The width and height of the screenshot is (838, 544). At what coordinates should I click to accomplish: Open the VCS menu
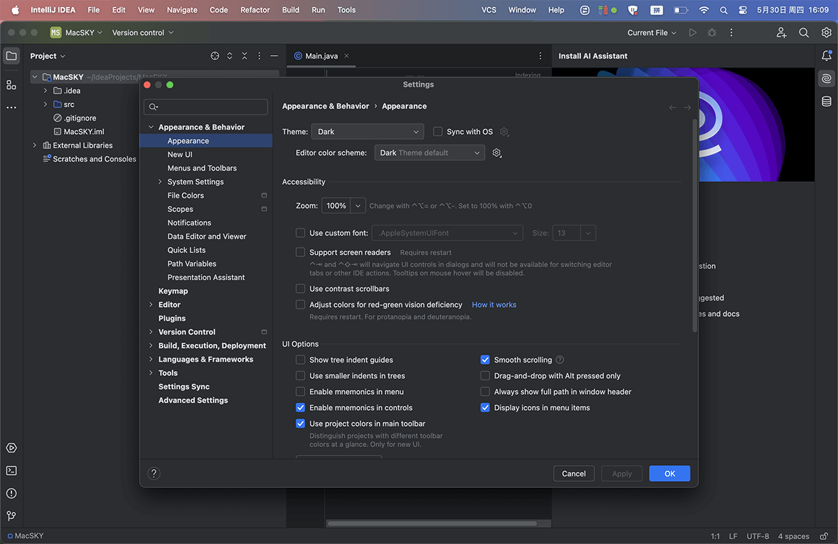click(490, 10)
